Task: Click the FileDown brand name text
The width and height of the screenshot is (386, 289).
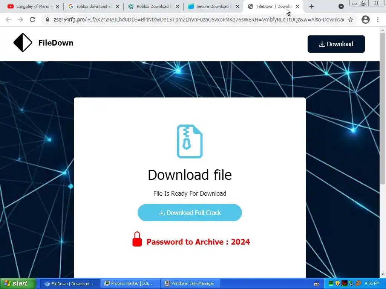Action: pos(56,43)
